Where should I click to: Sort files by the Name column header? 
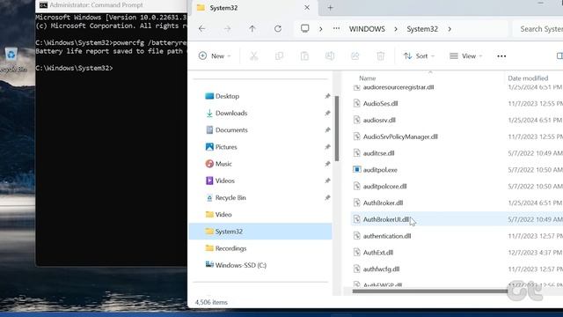(x=368, y=78)
